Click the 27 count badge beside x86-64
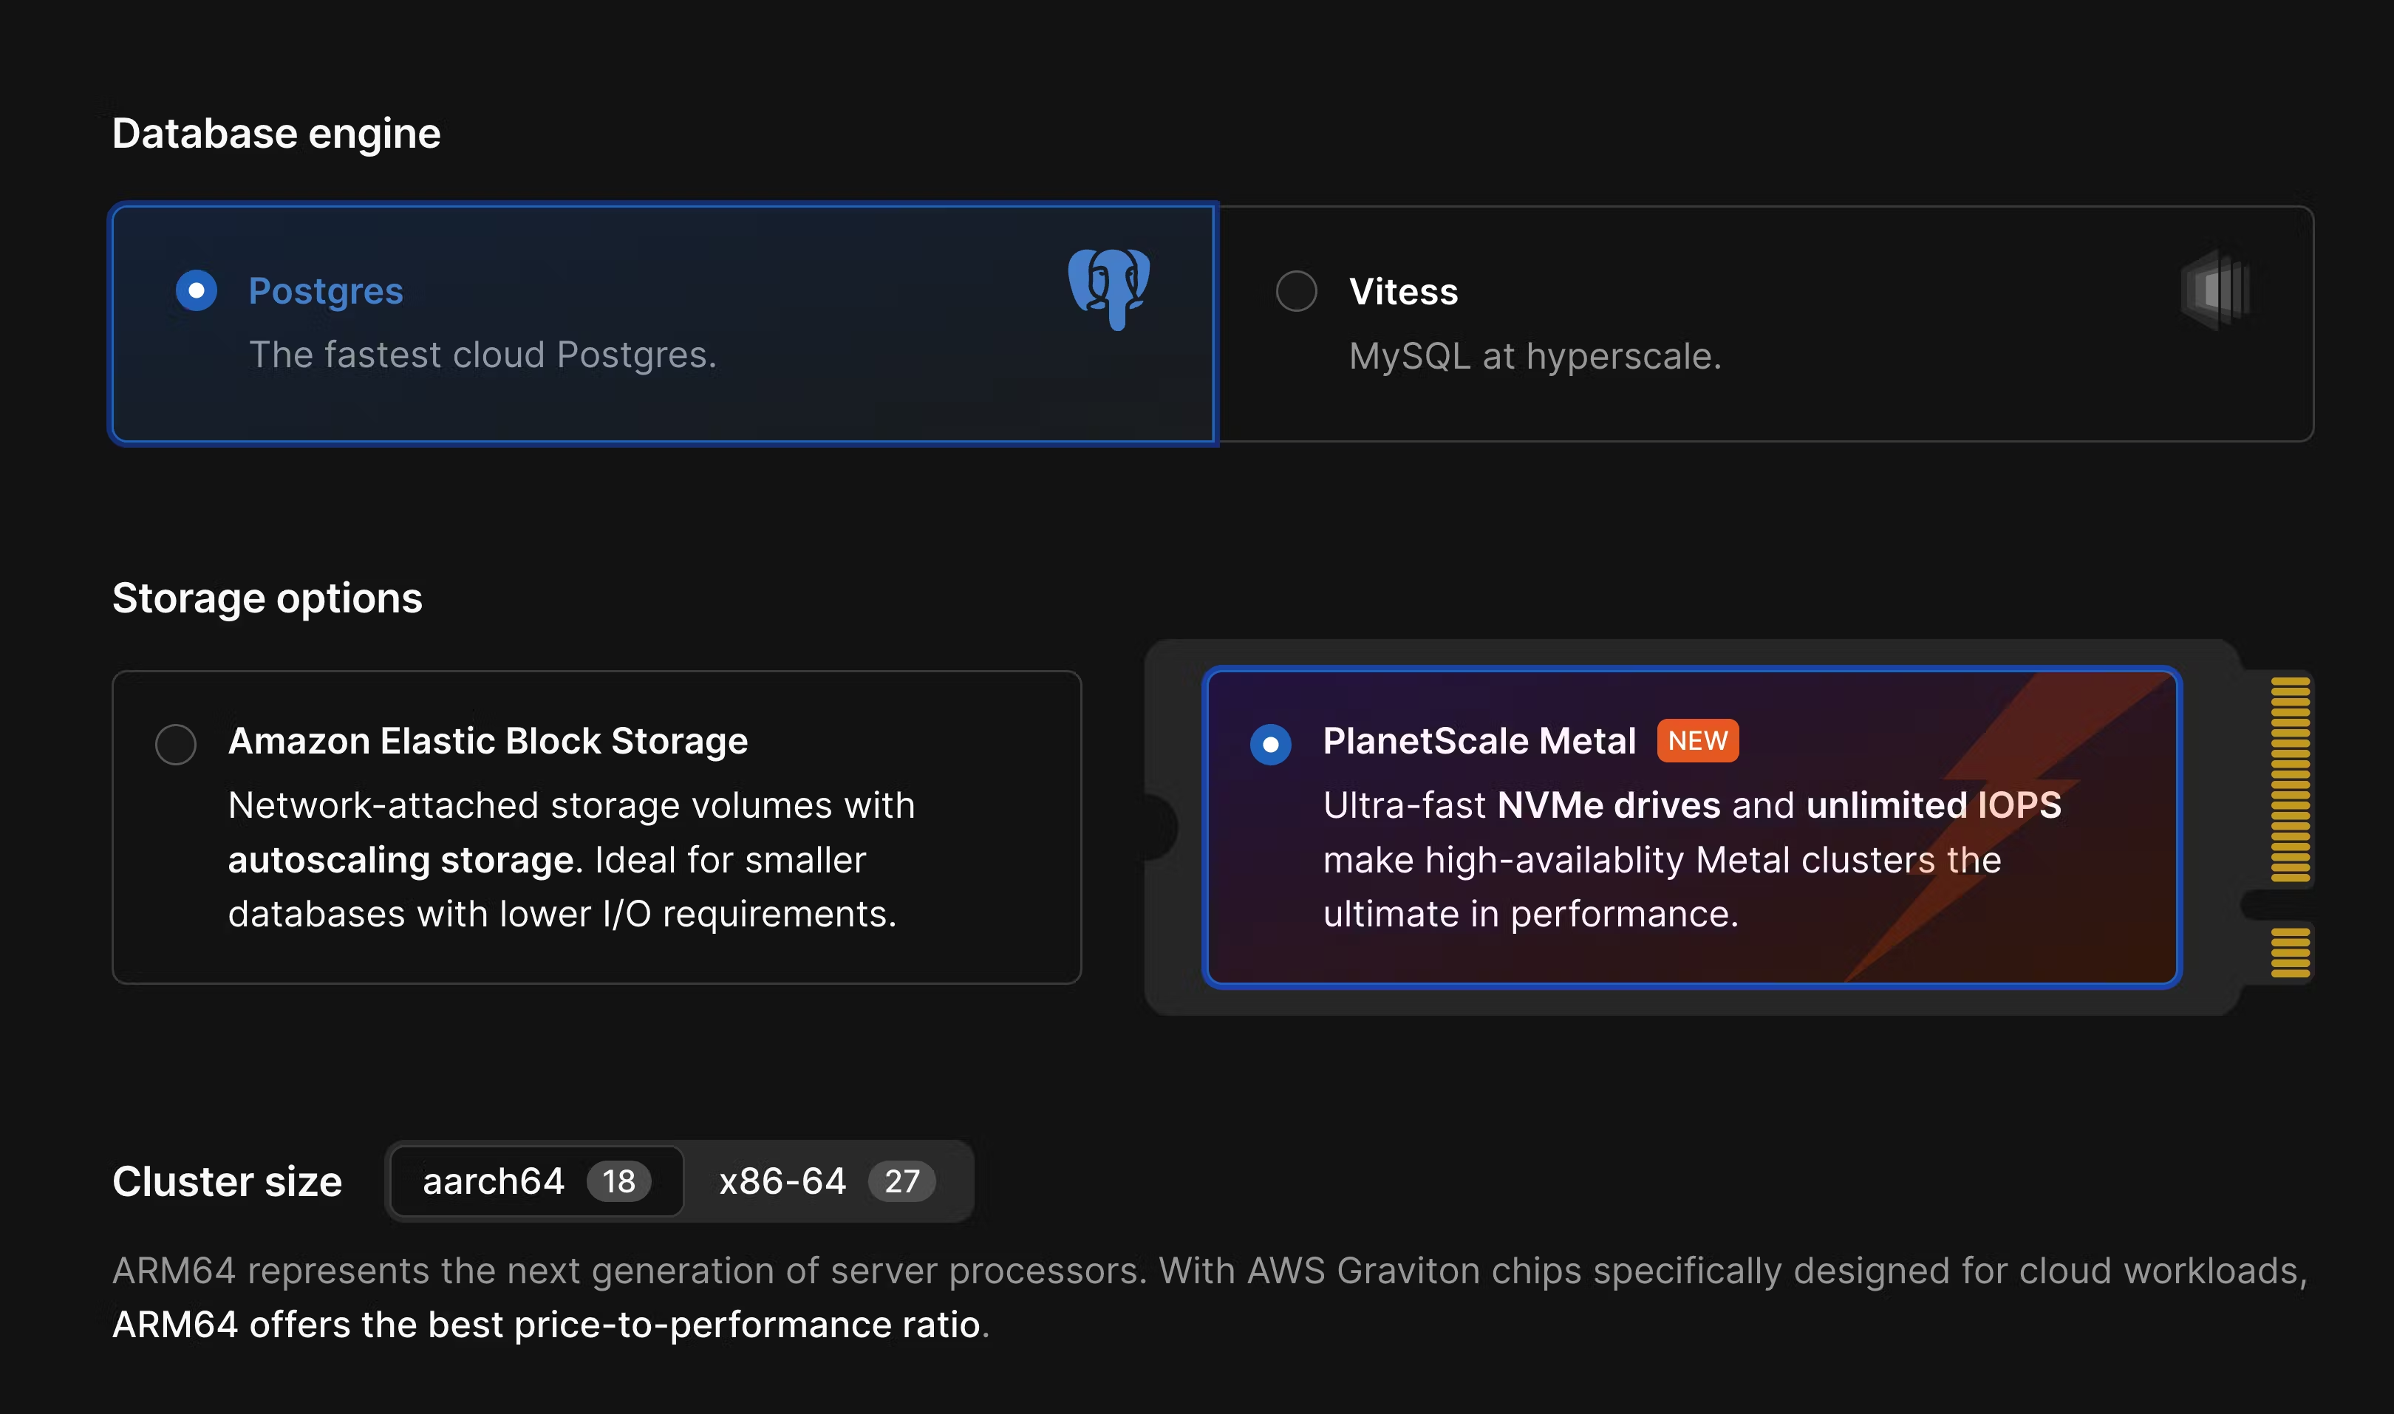Image resolution: width=2394 pixels, height=1414 pixels. click(x=901, y=1181)
